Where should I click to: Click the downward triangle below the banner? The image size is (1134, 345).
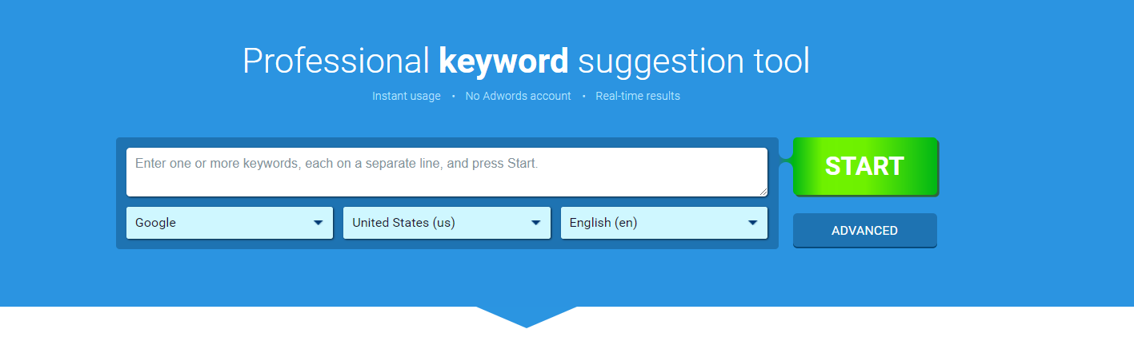coord(526,316)
